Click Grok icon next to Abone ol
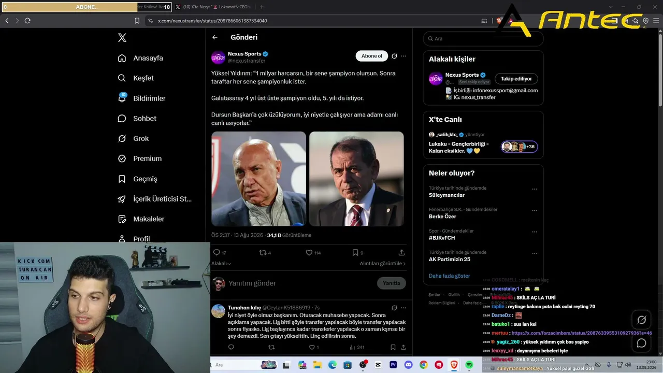663x373 pixels. click(x=394, y=56)
